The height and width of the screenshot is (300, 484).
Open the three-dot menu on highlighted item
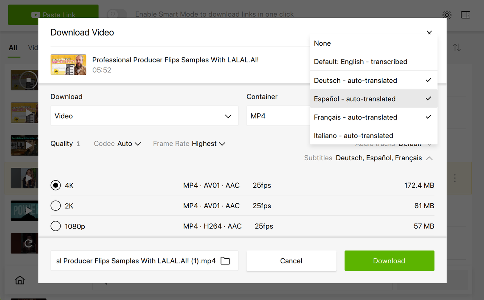point(455,178)
